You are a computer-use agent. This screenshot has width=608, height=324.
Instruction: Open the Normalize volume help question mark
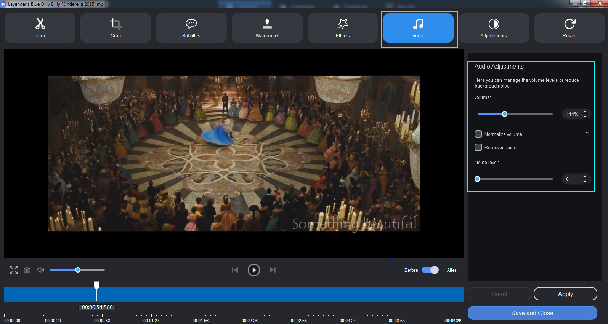click(x=587, y=134)
